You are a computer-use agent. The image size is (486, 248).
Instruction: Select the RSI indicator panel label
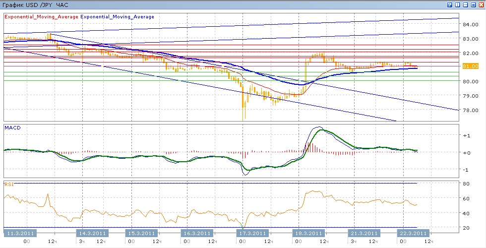(9, 184)
